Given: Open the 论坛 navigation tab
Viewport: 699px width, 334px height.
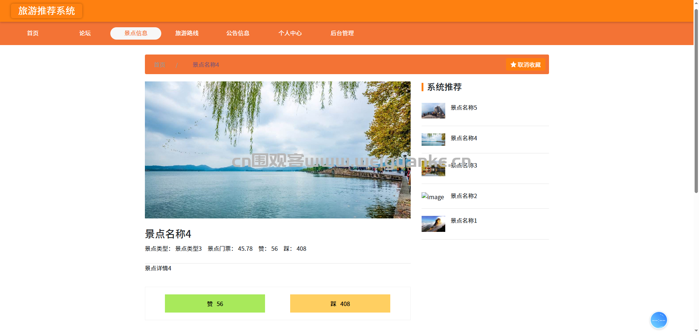Looking at the screenshot, I should coord(85,33).
